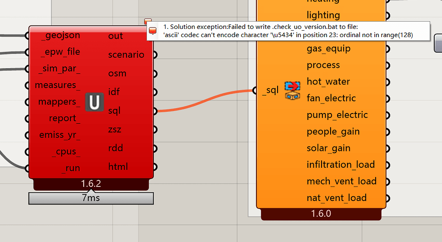Select the html output
442x242 pixels.
118,167
